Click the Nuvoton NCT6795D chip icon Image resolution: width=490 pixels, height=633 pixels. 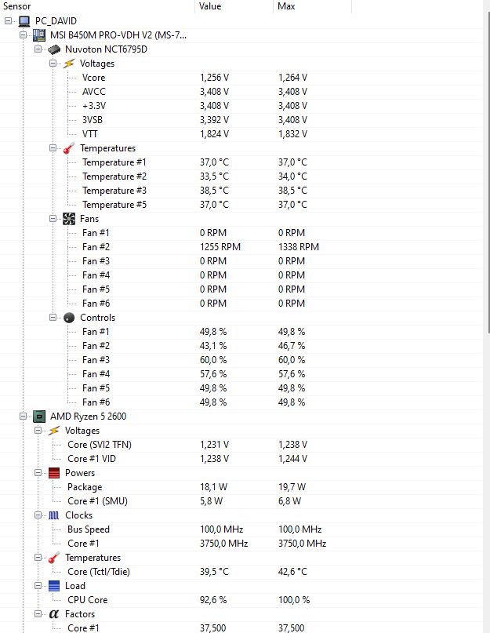(x=54, y=49)
